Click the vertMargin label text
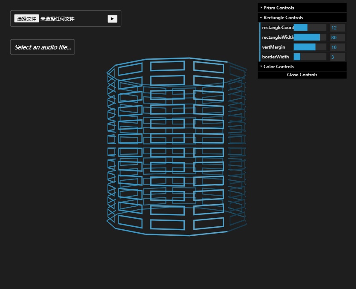This screenshot has height=289, width=356. 274,47
